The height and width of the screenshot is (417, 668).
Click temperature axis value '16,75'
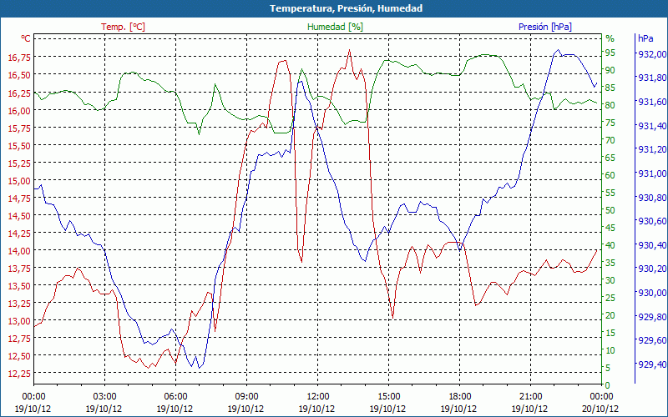click(19, 57)
